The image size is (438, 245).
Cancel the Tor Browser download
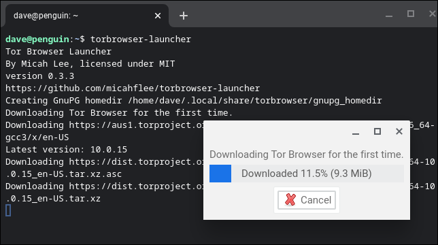tap(307, 200)
